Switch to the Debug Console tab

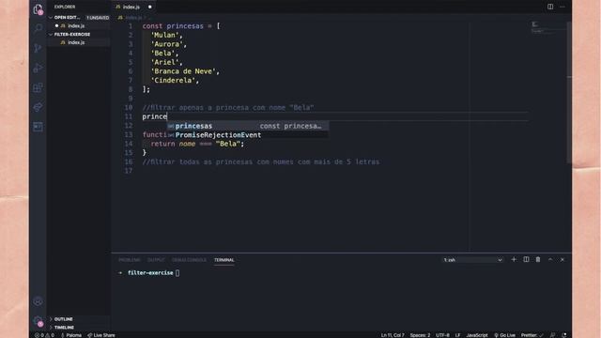189,260
